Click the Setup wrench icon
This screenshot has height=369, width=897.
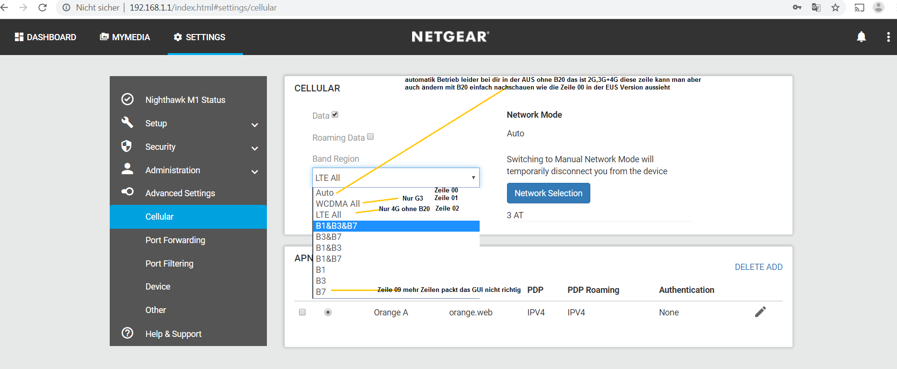coord(127,123)
